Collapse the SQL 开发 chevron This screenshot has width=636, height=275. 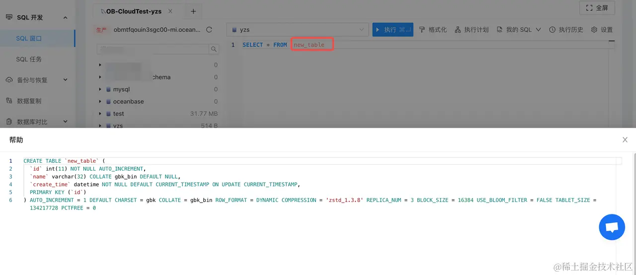(65, 17)
